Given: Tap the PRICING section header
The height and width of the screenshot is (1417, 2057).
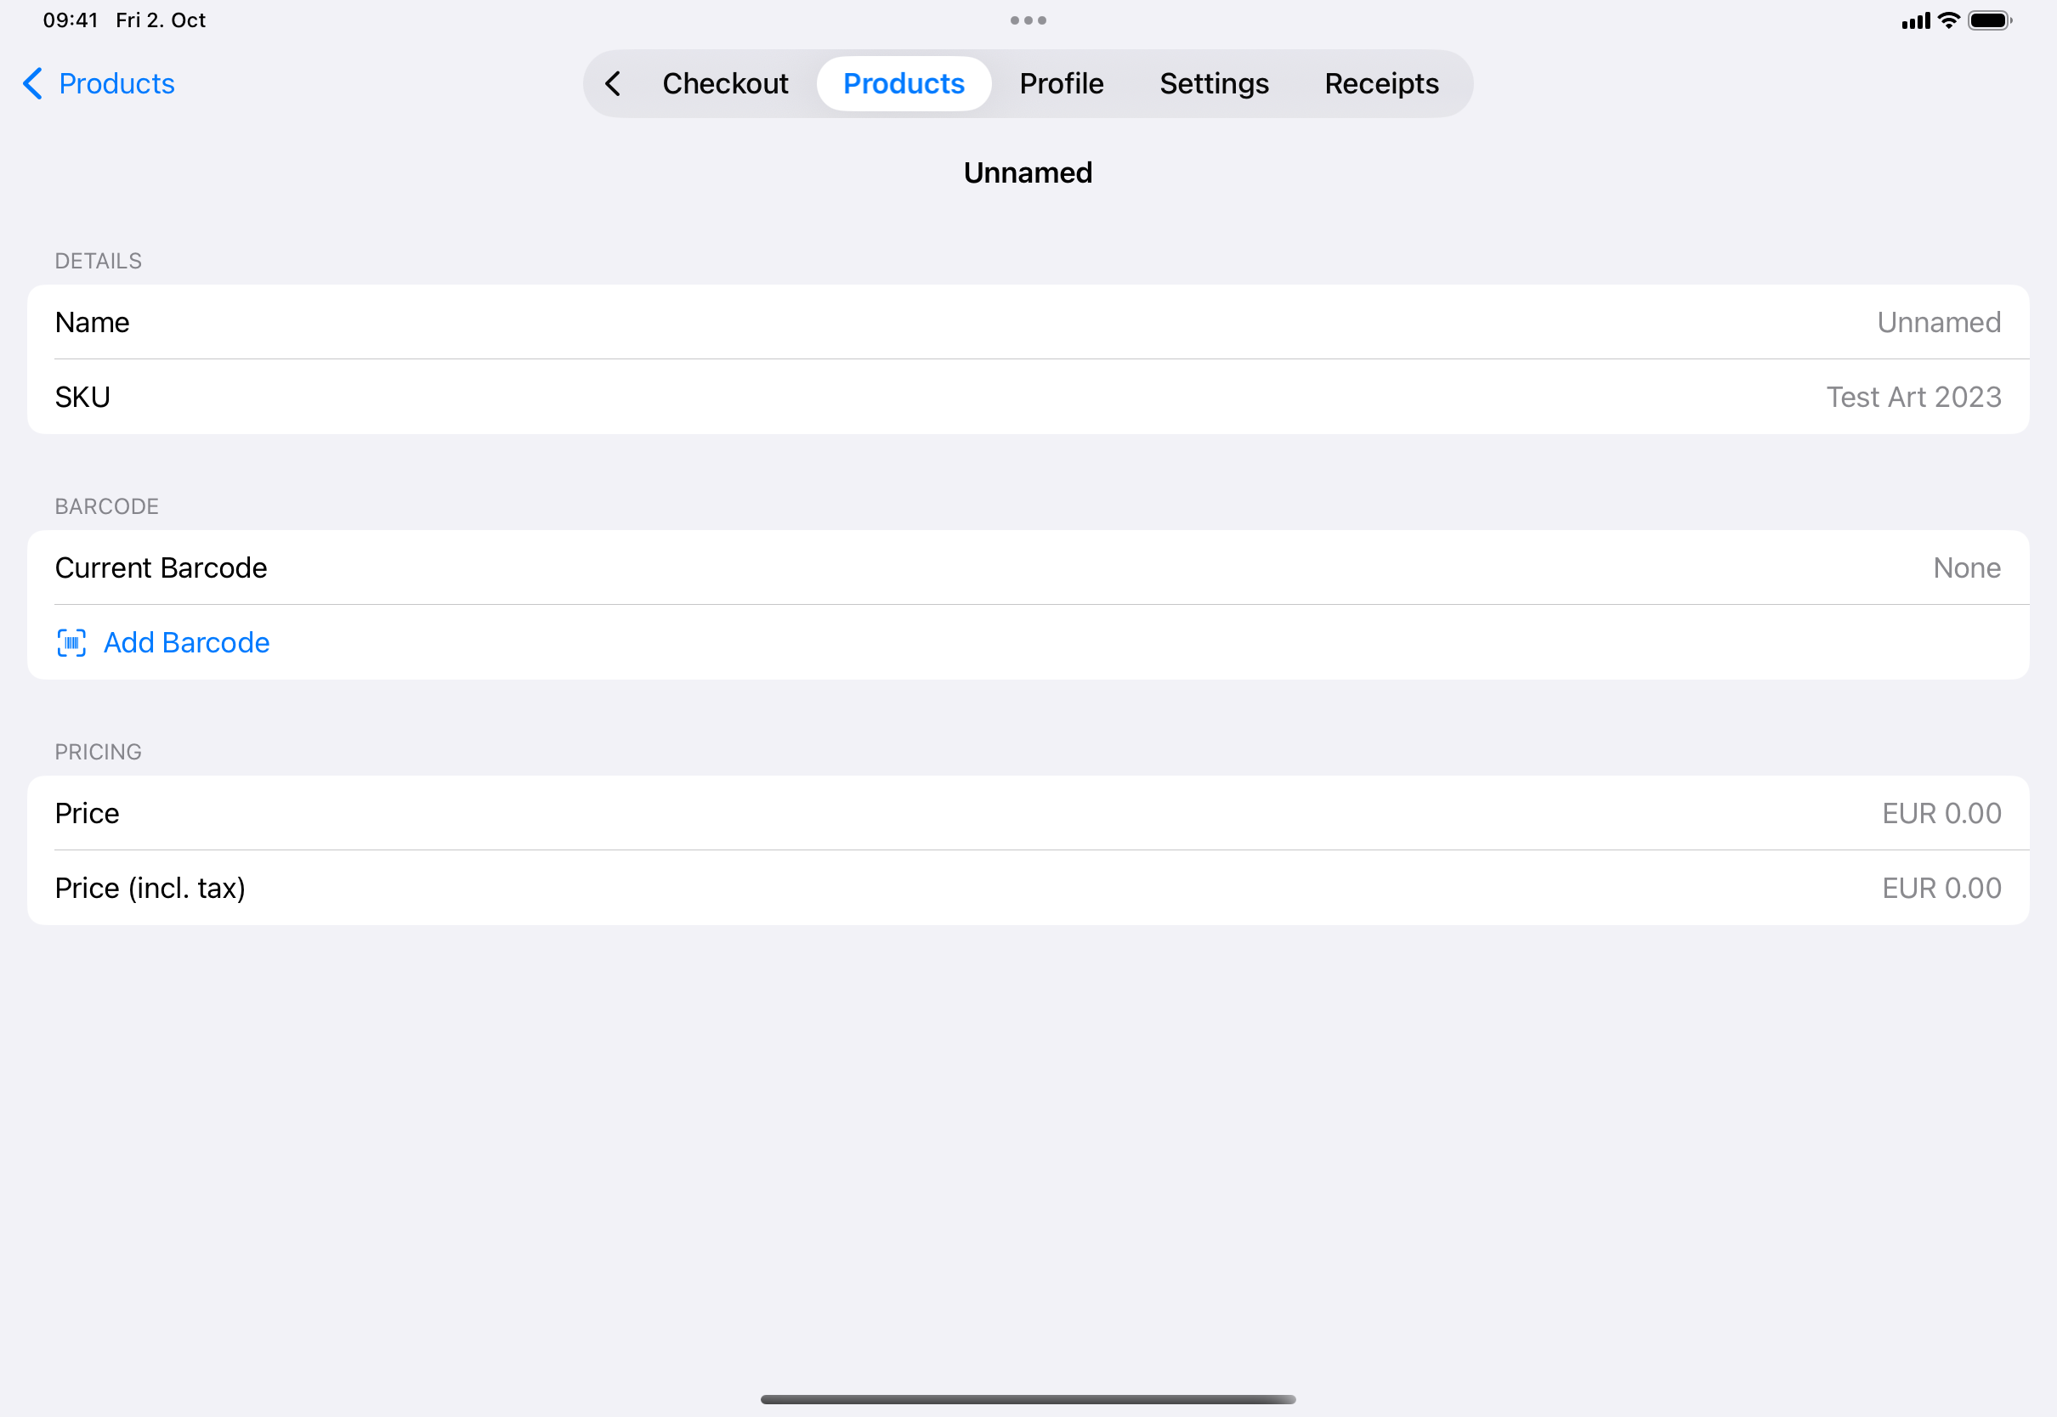Looking at the screenshot, I should click(99, 752).
